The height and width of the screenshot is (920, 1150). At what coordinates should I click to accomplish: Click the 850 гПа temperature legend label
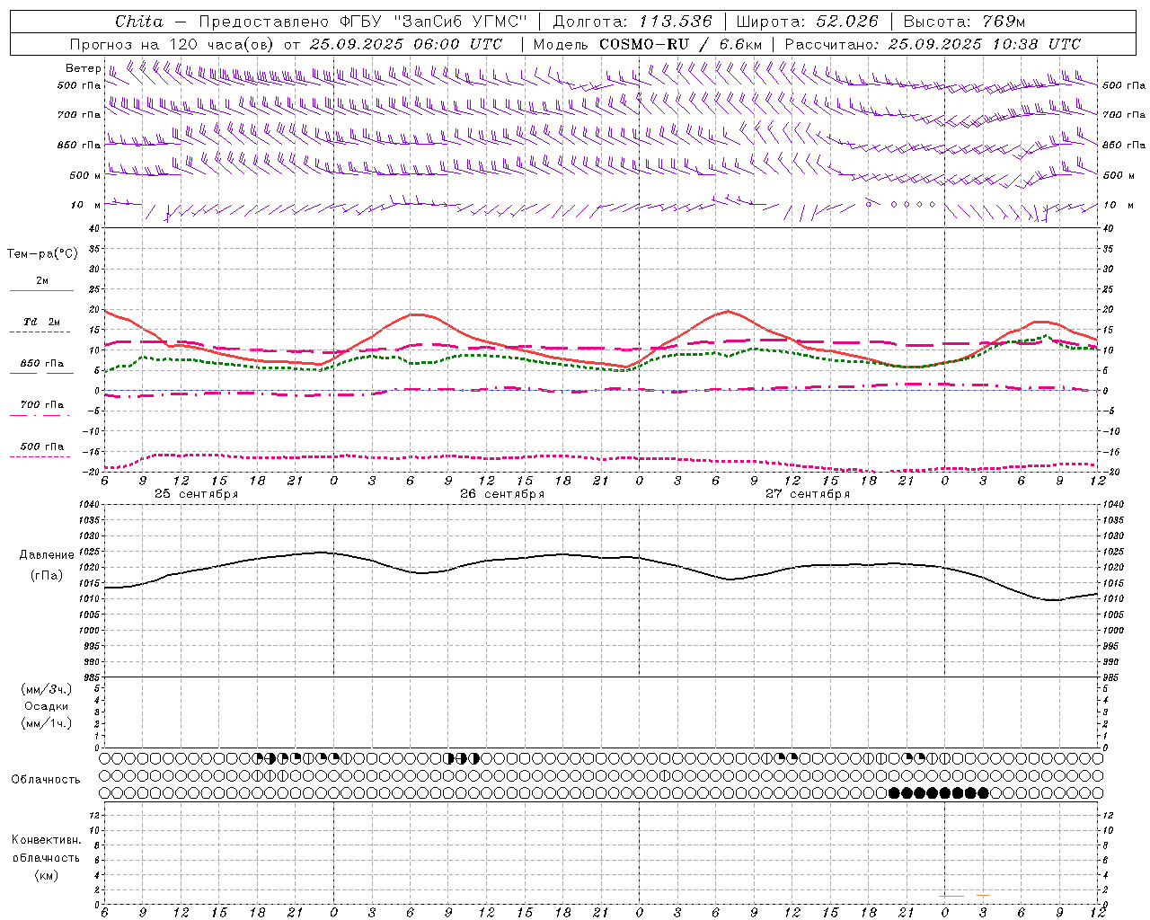point(42,364)
